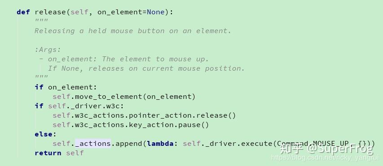
Task: Click the ':Args:' docstring label
Action: point(48,50)
